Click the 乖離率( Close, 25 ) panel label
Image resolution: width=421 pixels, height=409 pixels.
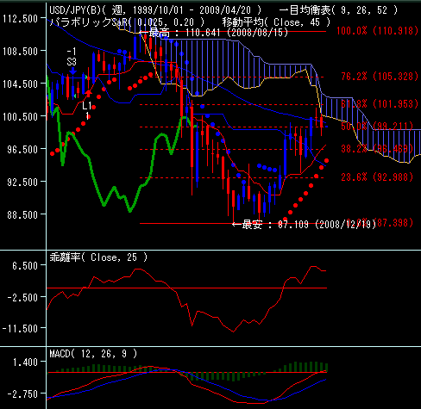(98, 257)
